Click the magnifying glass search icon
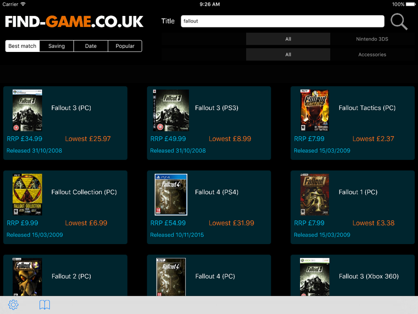 [399, 21]
